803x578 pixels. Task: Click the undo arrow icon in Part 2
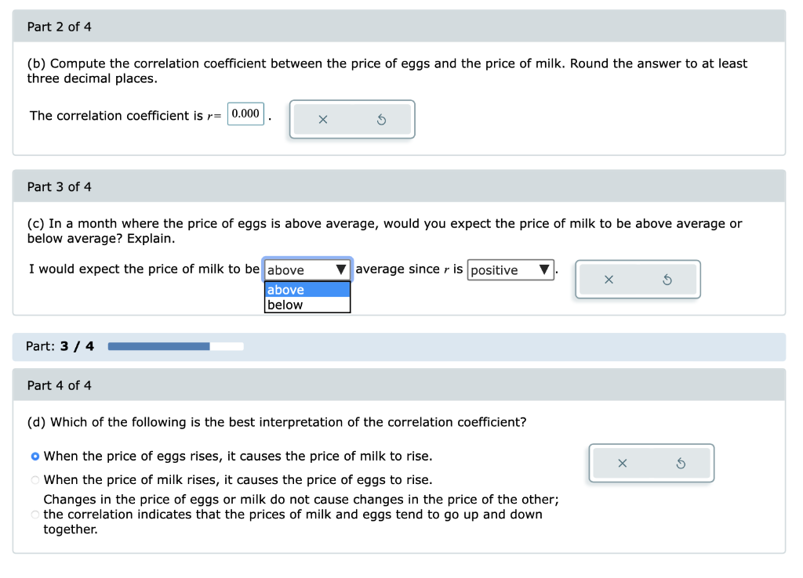coord(381,119)
